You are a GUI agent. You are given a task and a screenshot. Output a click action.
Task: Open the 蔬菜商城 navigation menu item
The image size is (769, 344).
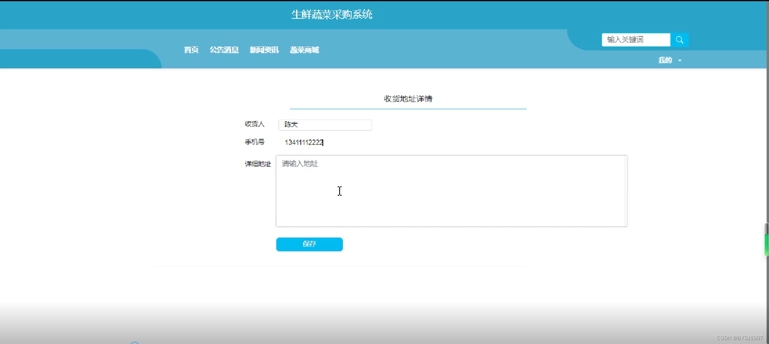point(304,50)
